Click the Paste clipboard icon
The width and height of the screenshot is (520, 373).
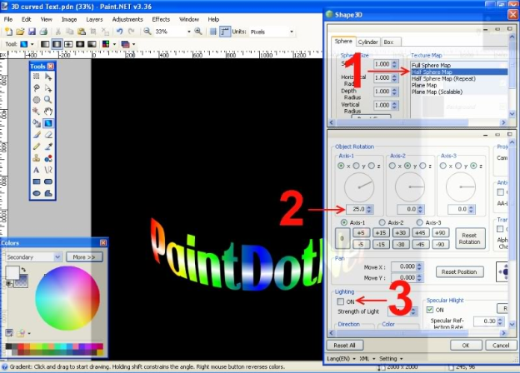point(82,32)
